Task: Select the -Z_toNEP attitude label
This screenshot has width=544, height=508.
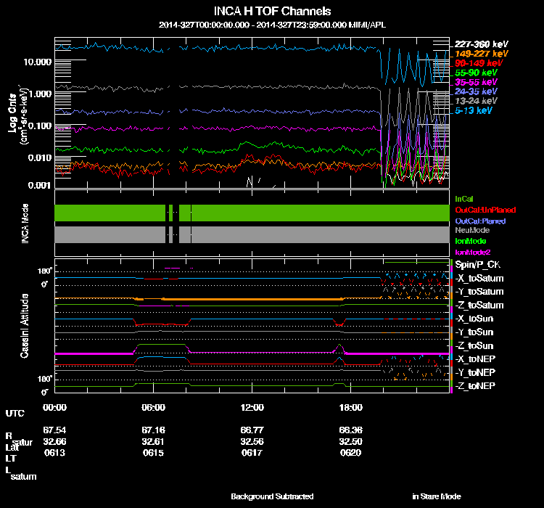Action: click(x=476, y=385)
